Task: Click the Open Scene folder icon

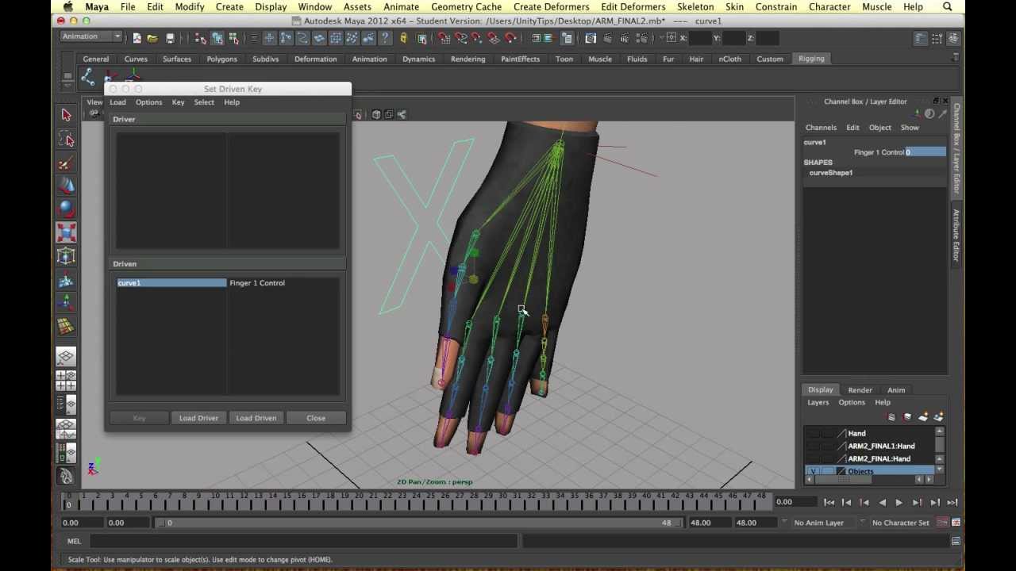Action: 152,38
